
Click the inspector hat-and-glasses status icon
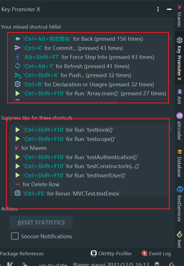tap(157, 264)
